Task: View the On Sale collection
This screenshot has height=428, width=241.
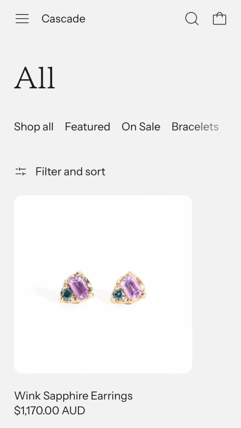Action: pos(141,126)
